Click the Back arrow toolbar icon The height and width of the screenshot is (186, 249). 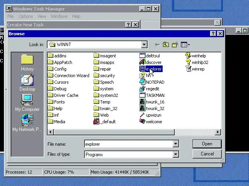click(157, 45)
